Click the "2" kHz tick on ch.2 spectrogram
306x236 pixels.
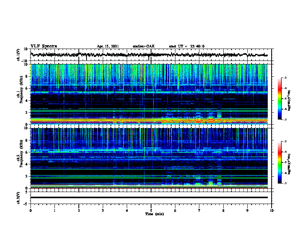(27, 176)
